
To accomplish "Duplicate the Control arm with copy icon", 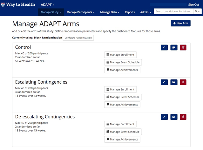I will coord(174,48).
